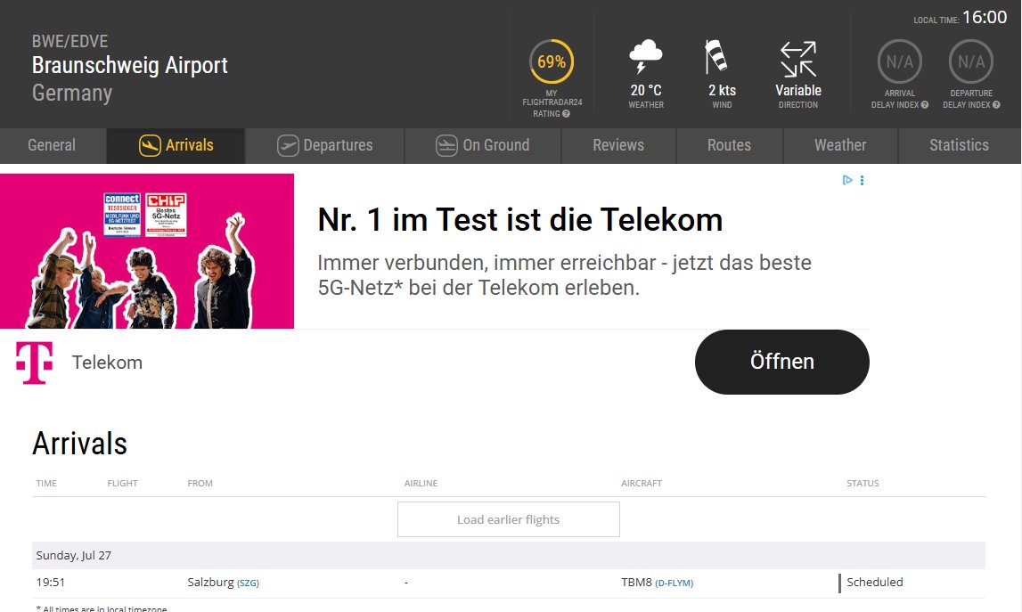
Task: Open the help icon beside Flightradar24 rating
Action: 566,113
